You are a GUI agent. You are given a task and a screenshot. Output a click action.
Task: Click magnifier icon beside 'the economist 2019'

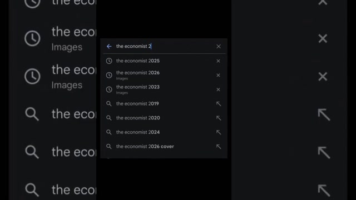click(x=109, y=104)
